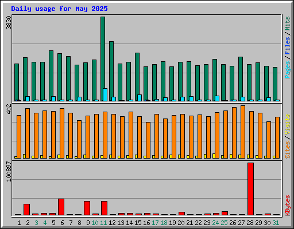Click the cyan pages bar for day 11

point(105,94)
